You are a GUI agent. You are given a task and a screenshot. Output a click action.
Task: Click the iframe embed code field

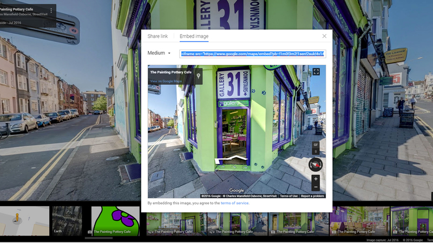click(252, 54)
